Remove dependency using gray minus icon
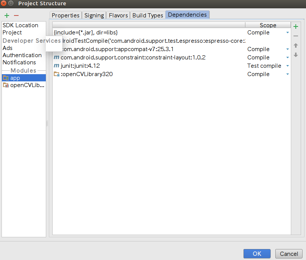 tap(296, 36)
